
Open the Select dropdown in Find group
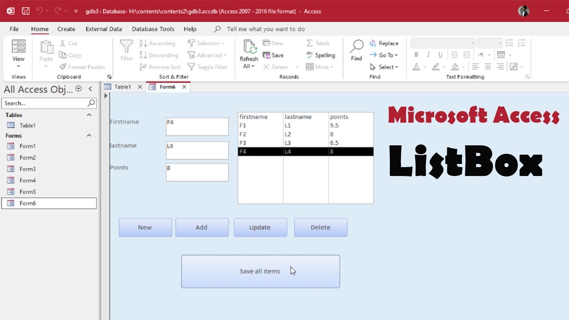[x=384, y=67]
